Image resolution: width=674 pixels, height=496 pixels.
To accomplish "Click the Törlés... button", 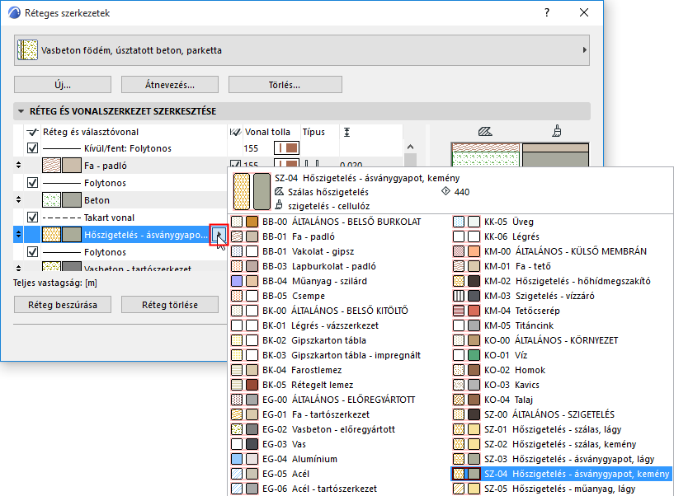I will 285,85.
